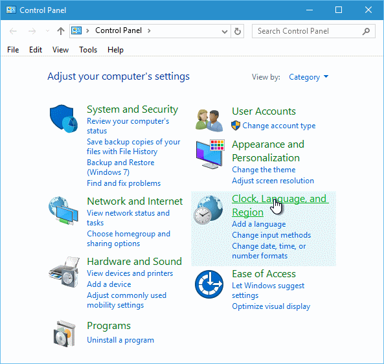Image resolution: width=384 pixels, height=364 pixels.
Task: Focus the Search Control Panel field
Action: pyautogui.click(x=313, y=31)
